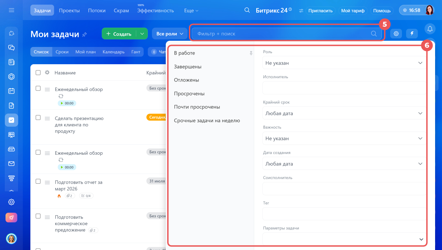Click the search magnifier in top bar
The width and height of the screenshot is (442, 250).
pos(247,10)
